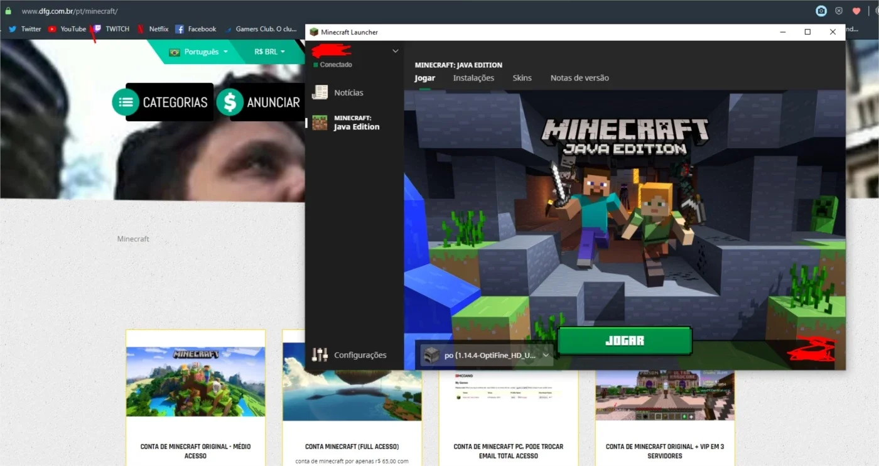Click the Conectado status text in launcher
Viewport: 879px width, 466px height.
(336, 65)
